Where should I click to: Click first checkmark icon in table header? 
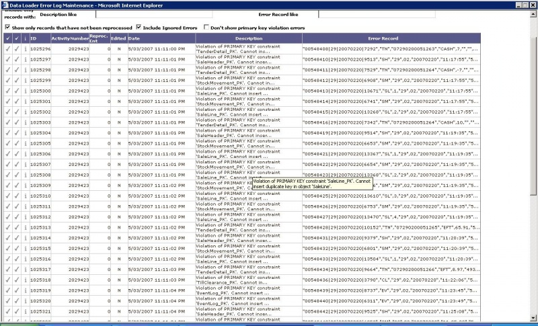(8, 38)
